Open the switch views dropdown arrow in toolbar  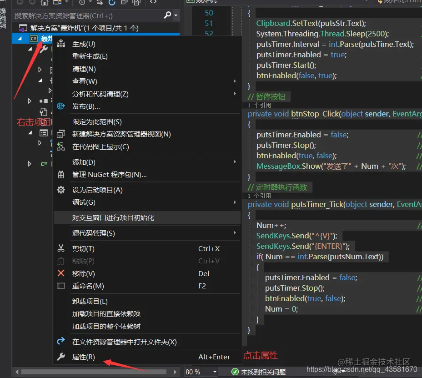pyautogui.click(x=66, y=2)
